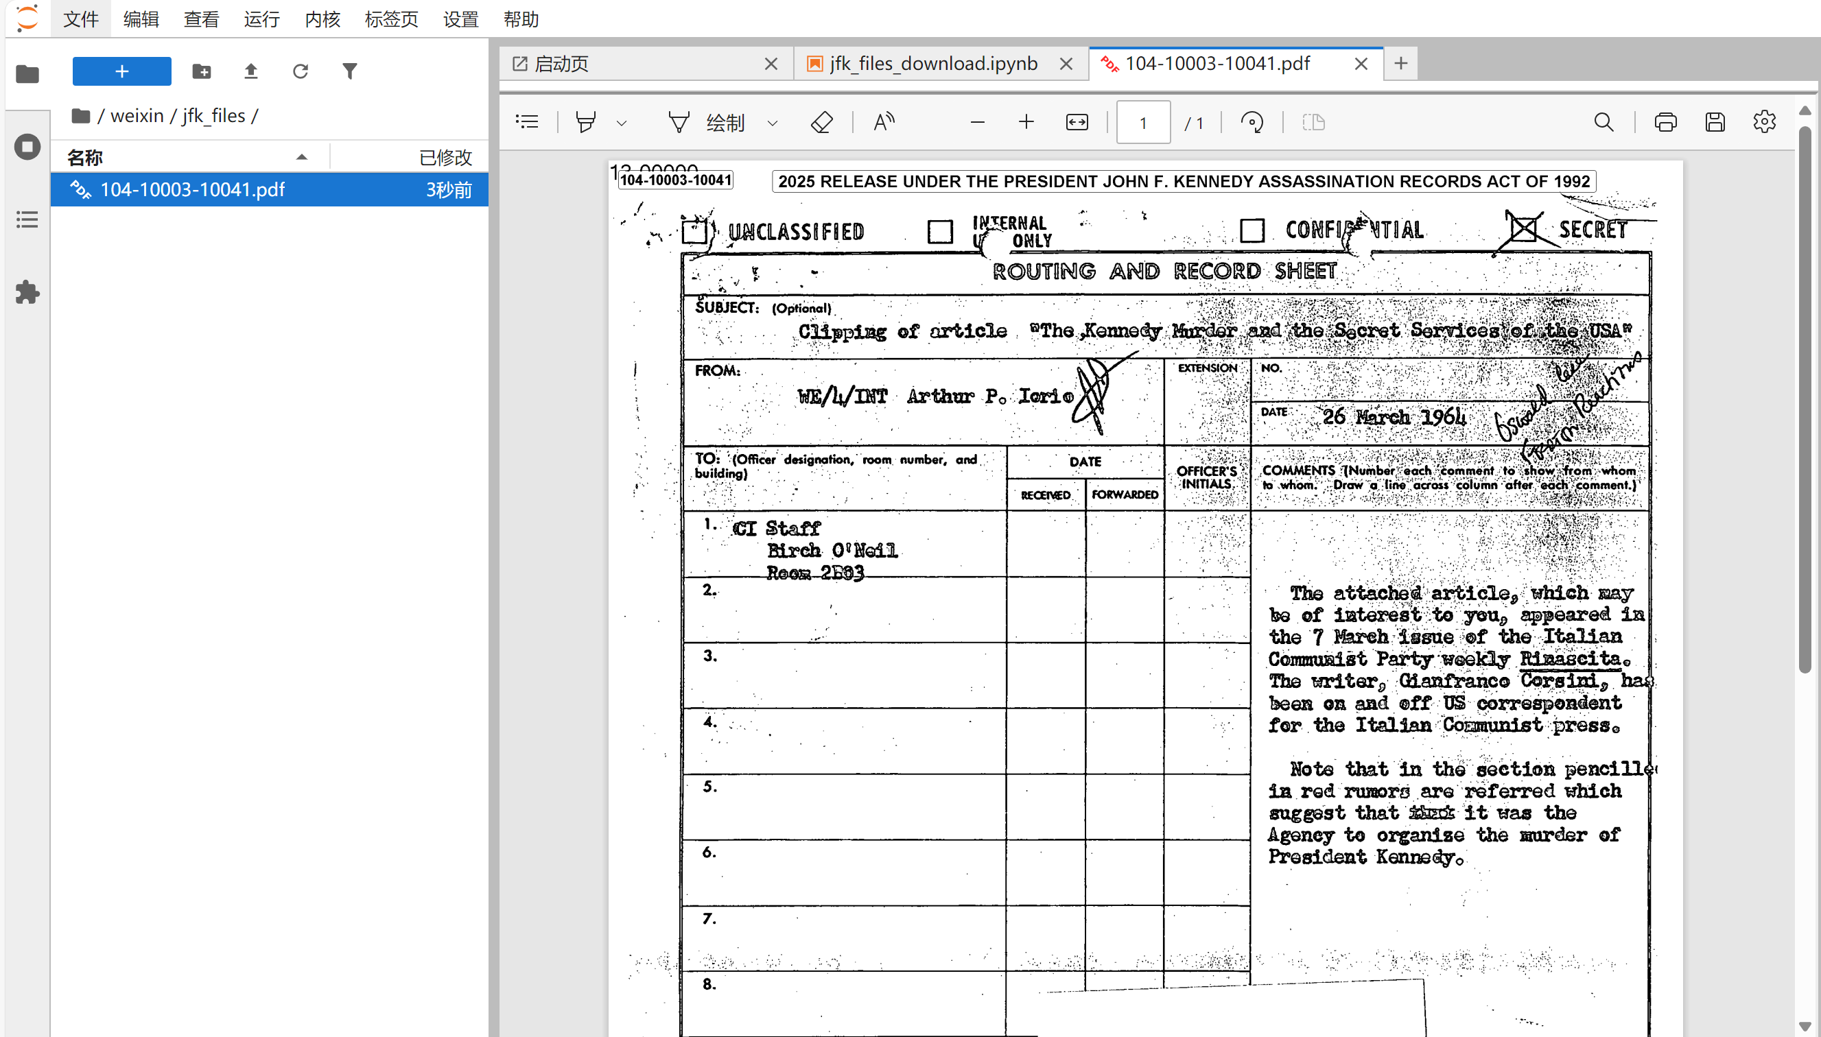Expand the highlighter options dropdown
The image size is (1821, 1037).
pyautogui.click(x=621, y=123)
